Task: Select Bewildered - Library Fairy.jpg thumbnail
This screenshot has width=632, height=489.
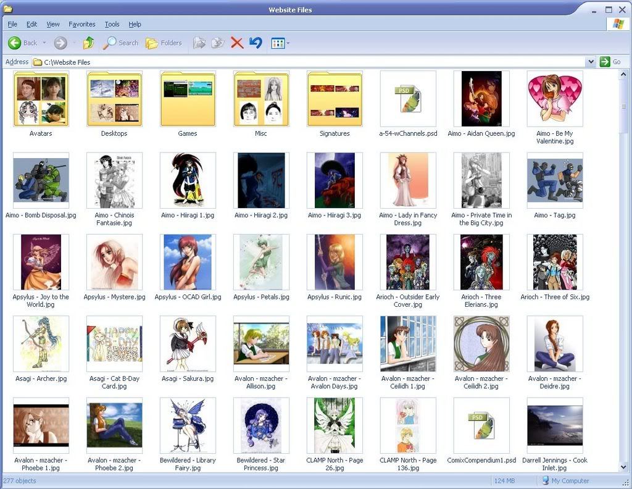Action: tap(188, 425)
